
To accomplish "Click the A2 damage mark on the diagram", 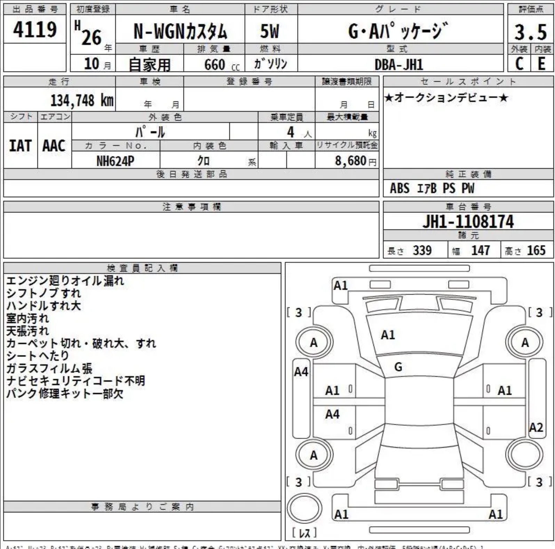I will pos(536,427).
